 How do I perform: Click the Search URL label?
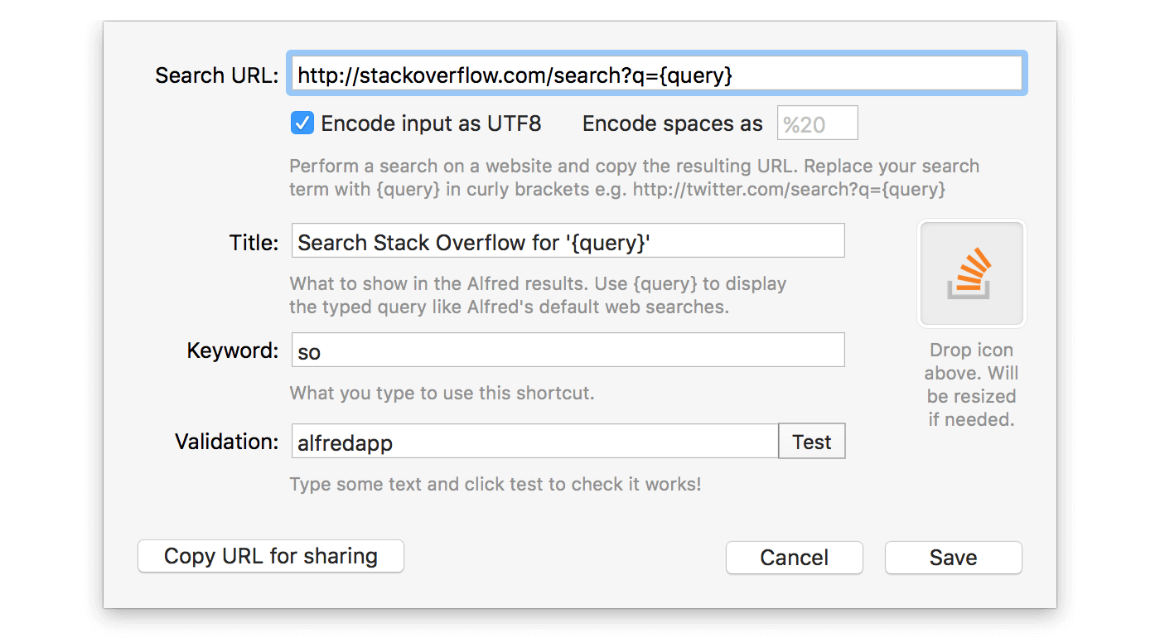(x=215, y=75)
